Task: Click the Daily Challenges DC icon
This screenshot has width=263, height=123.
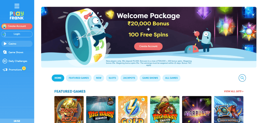Action: coord(5,61)
